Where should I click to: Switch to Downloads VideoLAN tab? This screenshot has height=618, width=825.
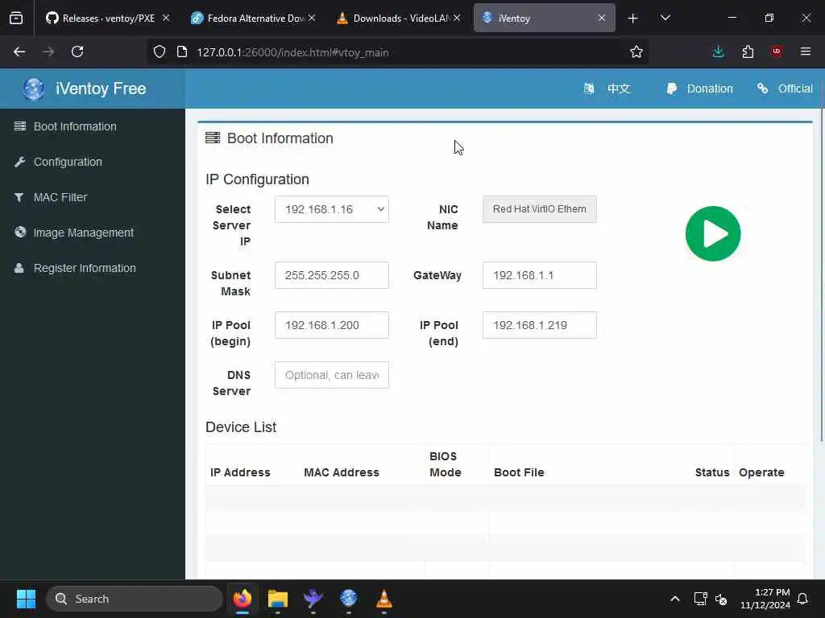(x=399, y=18)
